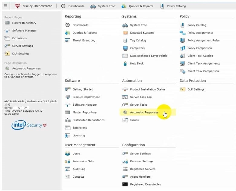The image size is (236, 191).
Task: Click the Threat Event Log icon
Action: pos(67,41)
